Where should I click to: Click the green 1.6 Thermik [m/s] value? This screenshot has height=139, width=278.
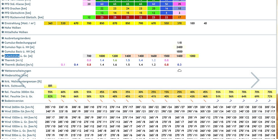[x=115, y=60]
